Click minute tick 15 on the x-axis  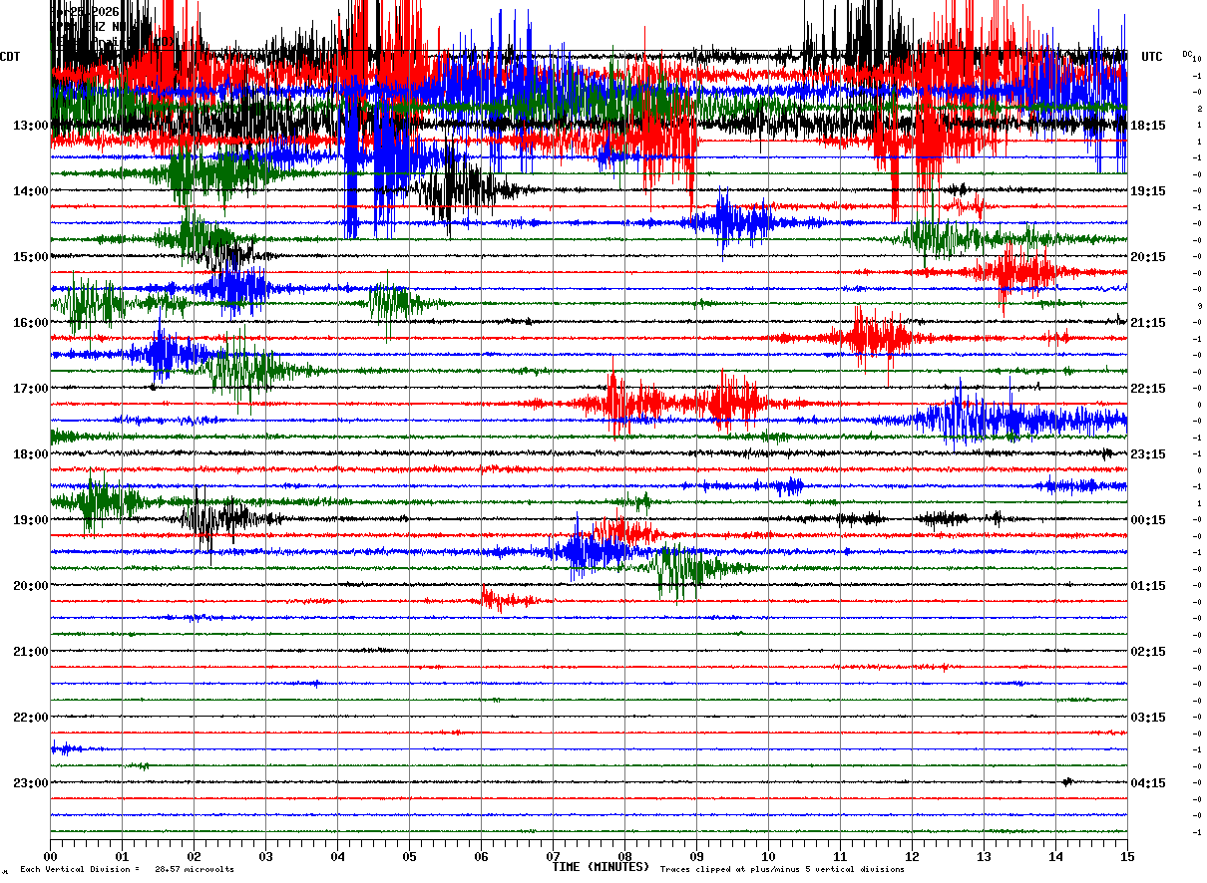(1127, 856)
